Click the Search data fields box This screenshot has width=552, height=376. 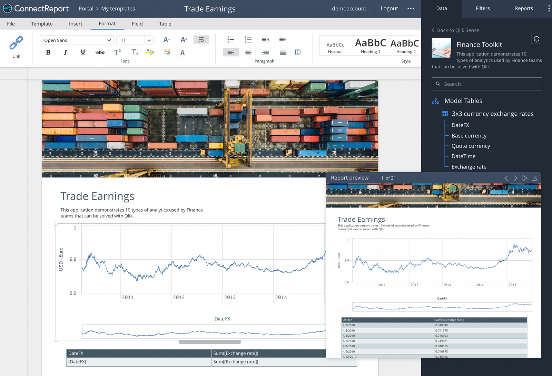486,84
